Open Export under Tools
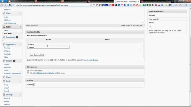 click(6, 91)
